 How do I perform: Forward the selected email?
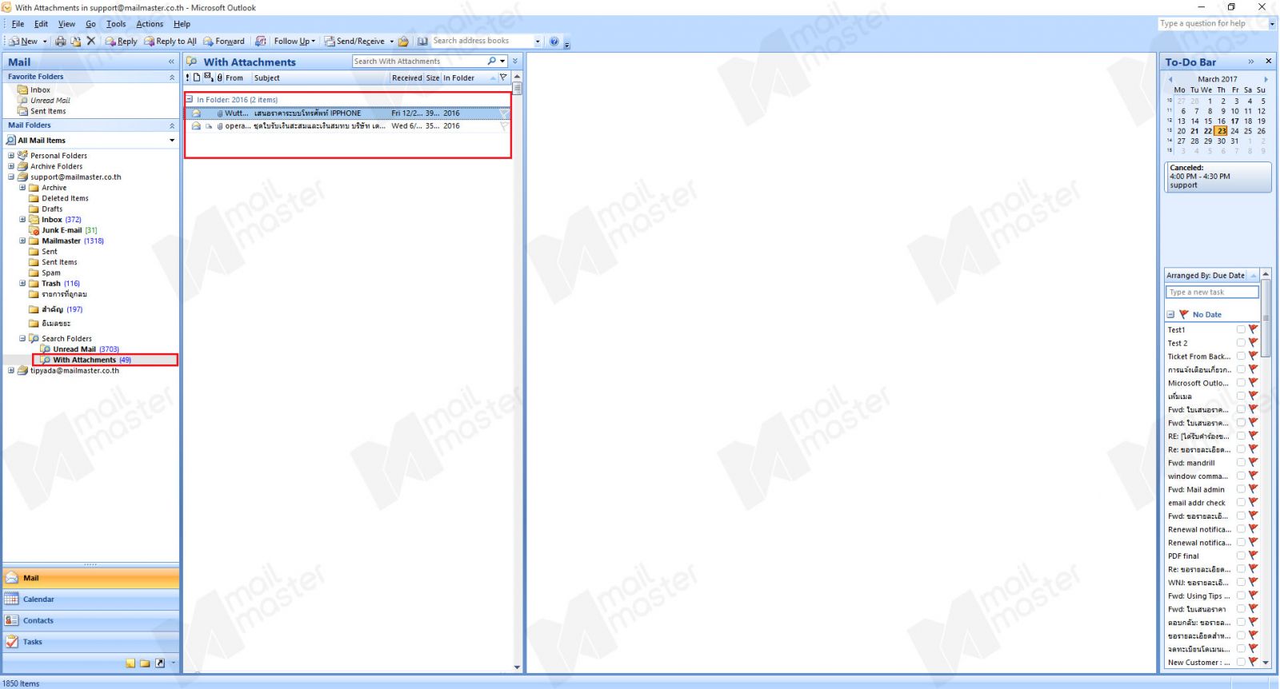pos(224,42)
